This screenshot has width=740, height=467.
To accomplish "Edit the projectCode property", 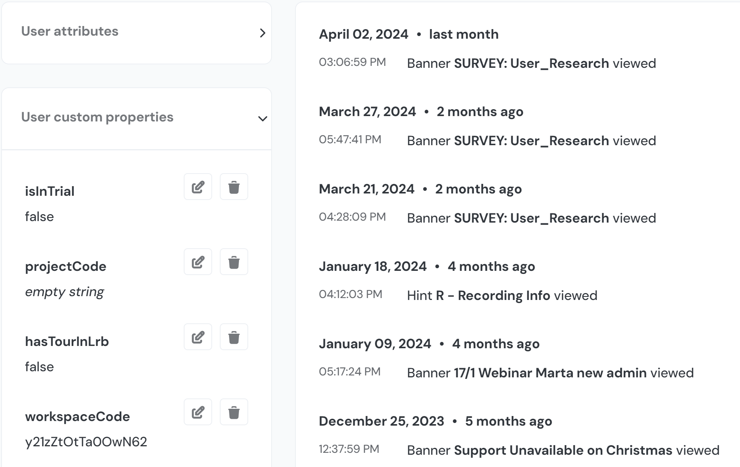I will [198, 262].
